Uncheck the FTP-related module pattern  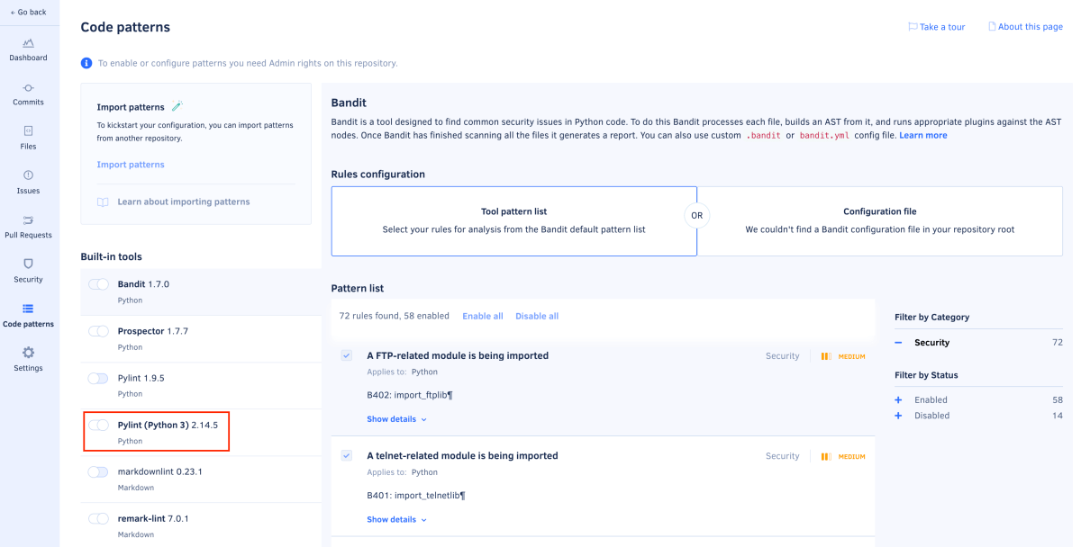pos(346,355)
